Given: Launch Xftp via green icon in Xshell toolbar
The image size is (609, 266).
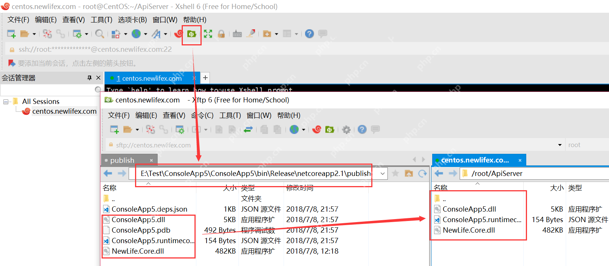Looking at the screenshot, I should tap(192, 34).
